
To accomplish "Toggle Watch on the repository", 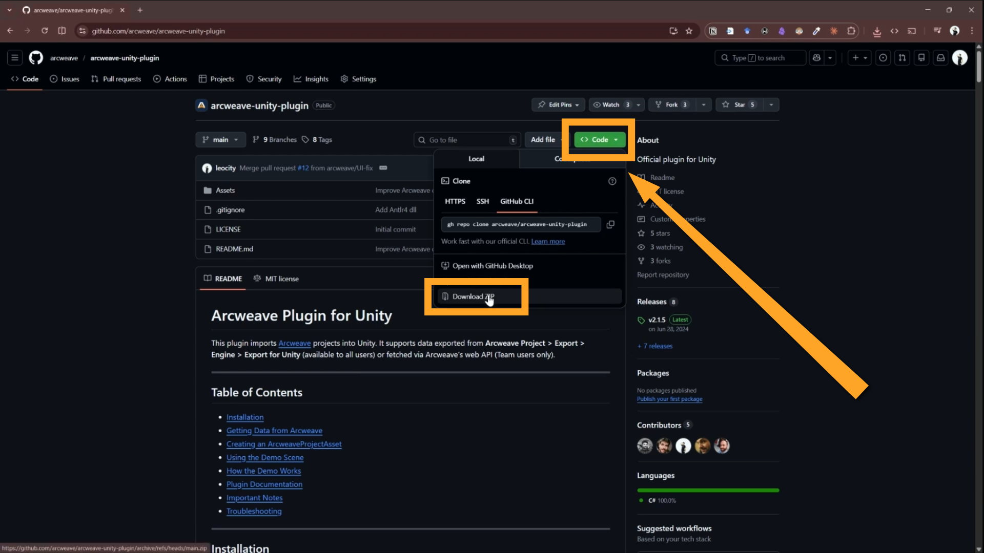I will [611, 105].
